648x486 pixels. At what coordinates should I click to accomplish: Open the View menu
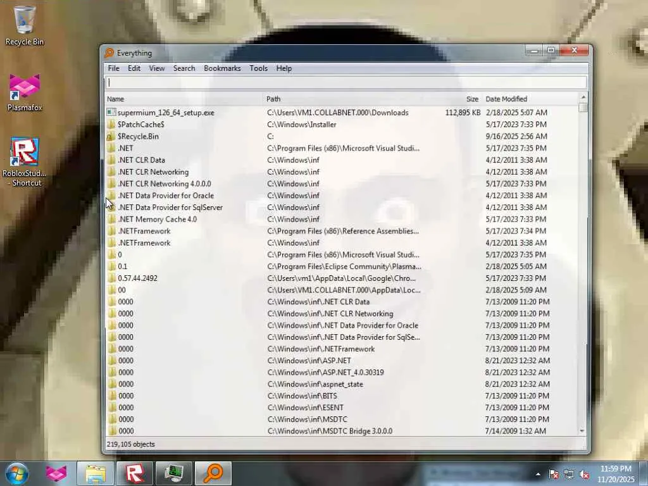point(157,68)
